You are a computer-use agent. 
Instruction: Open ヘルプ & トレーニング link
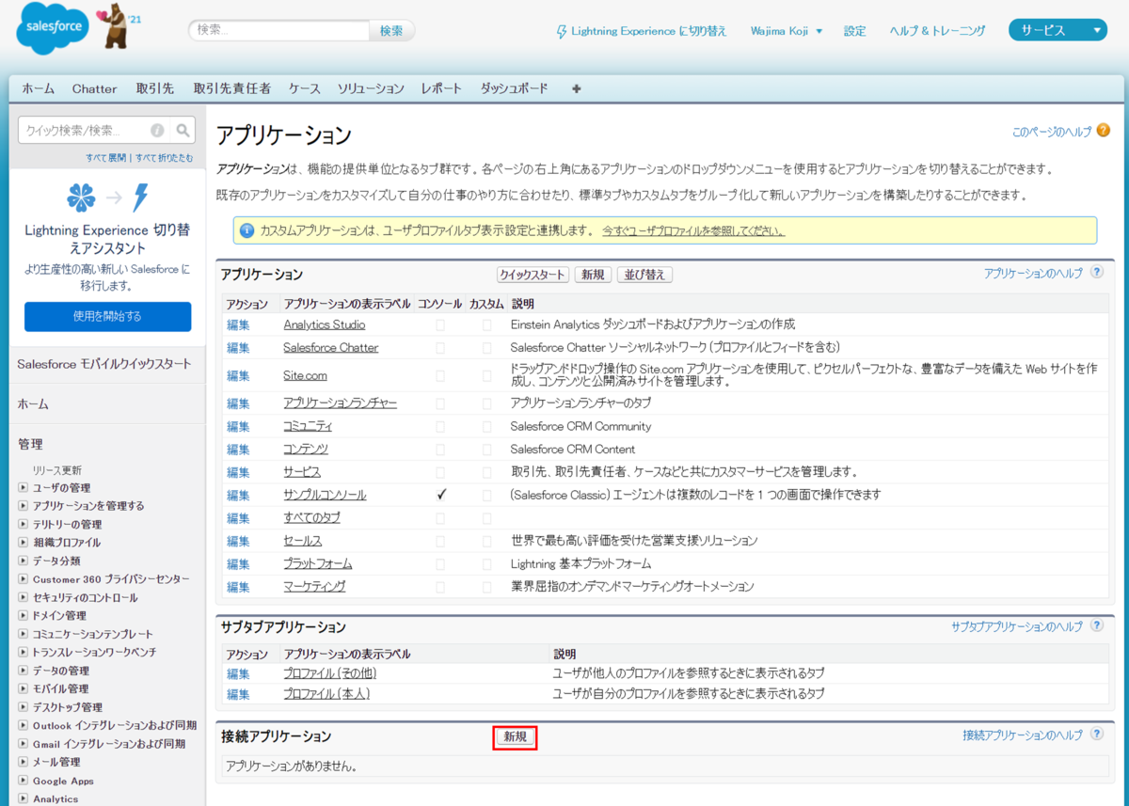pos(938,31)
